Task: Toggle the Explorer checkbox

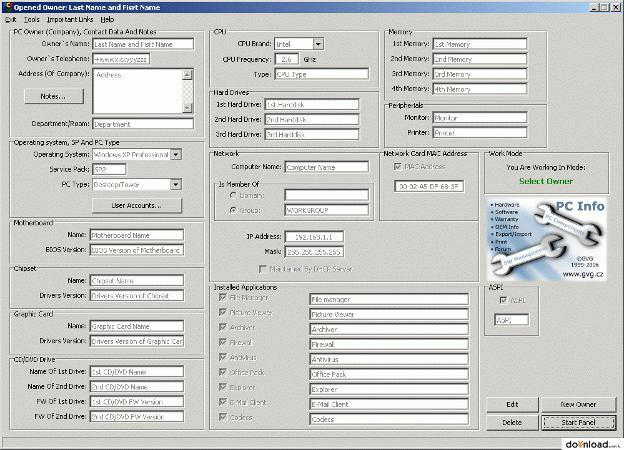Action: pos(223,388)
